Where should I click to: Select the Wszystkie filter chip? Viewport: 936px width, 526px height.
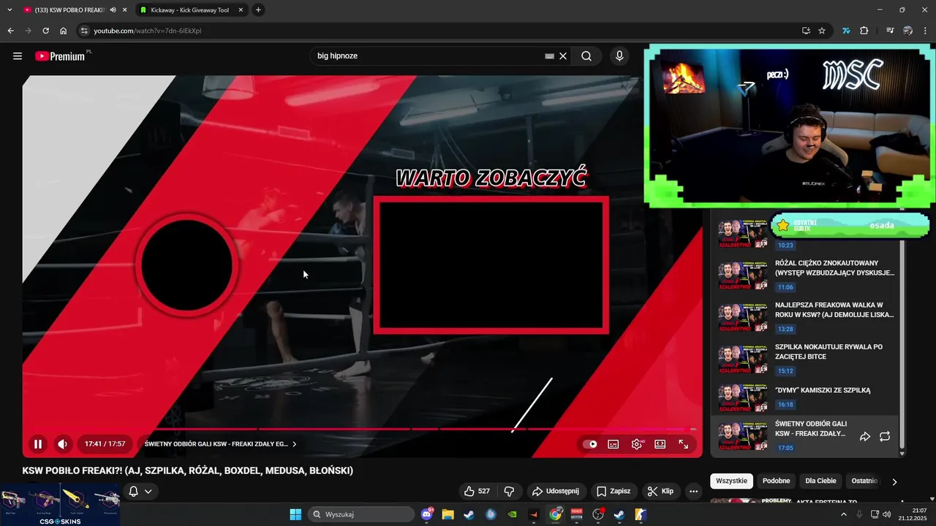coord(731,481)
